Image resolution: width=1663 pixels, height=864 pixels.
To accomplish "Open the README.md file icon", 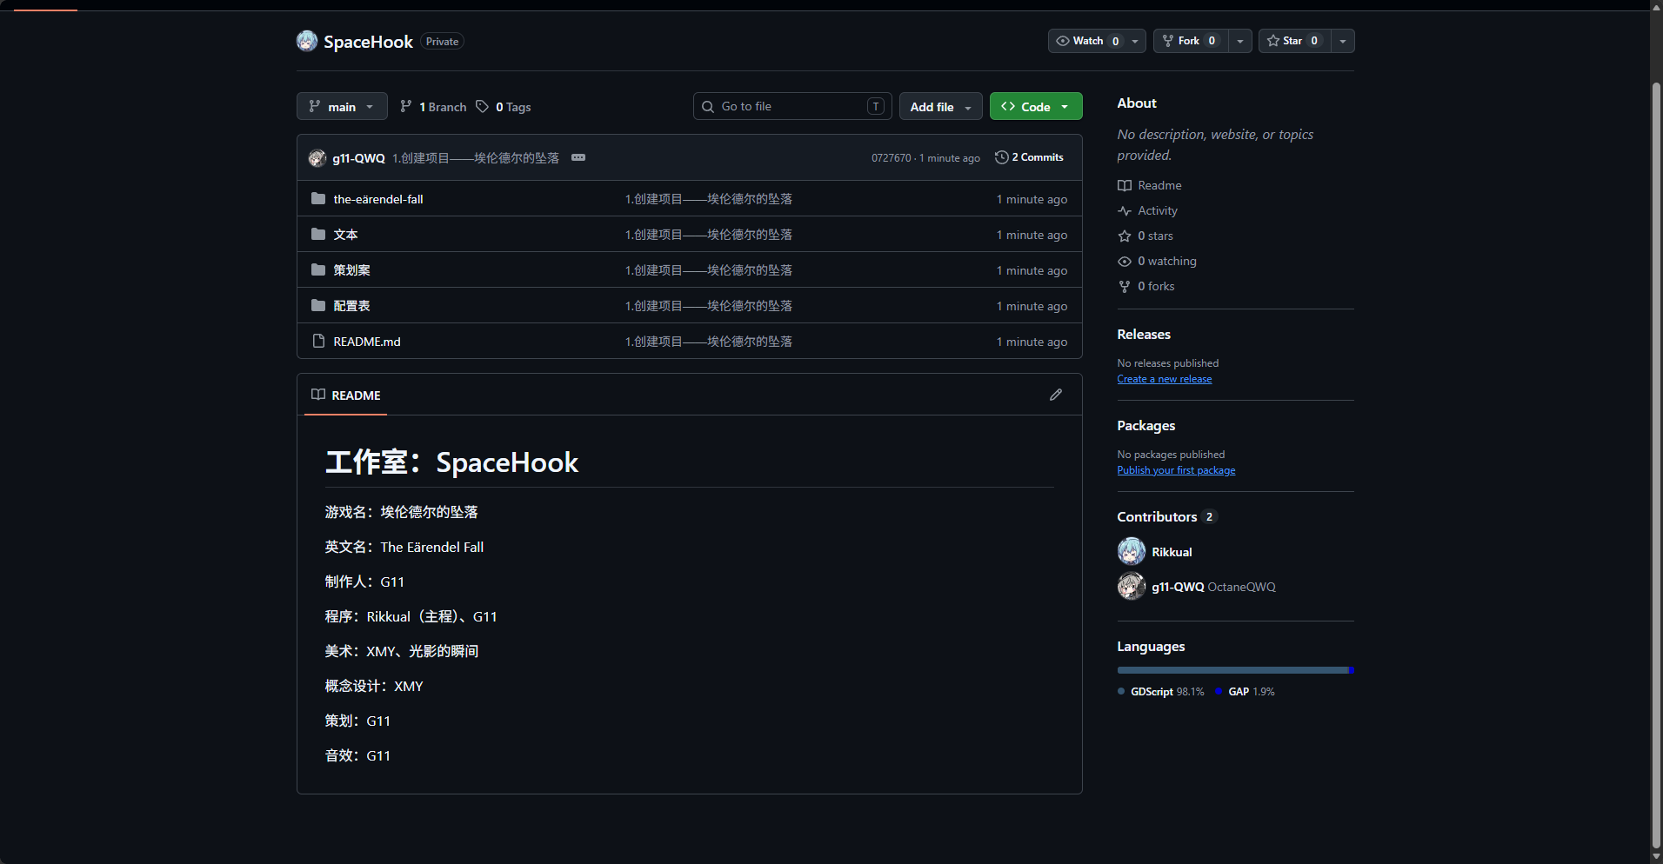I will coord(318,342).
